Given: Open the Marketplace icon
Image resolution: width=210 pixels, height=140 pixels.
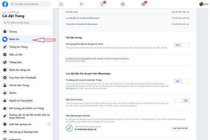Looking at the screenshot, I should (123, 4).
